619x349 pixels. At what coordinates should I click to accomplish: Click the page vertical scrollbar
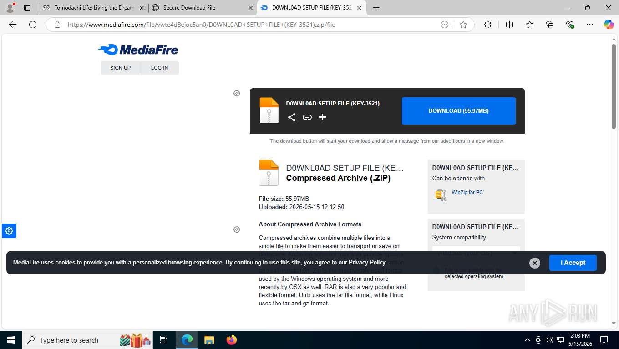click(614, 86)
